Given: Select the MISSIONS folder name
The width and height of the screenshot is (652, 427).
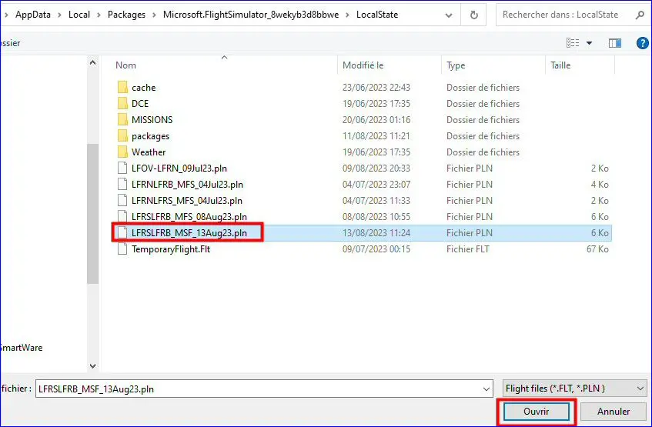Looking at the screenshot, I should tap(152, 120).
